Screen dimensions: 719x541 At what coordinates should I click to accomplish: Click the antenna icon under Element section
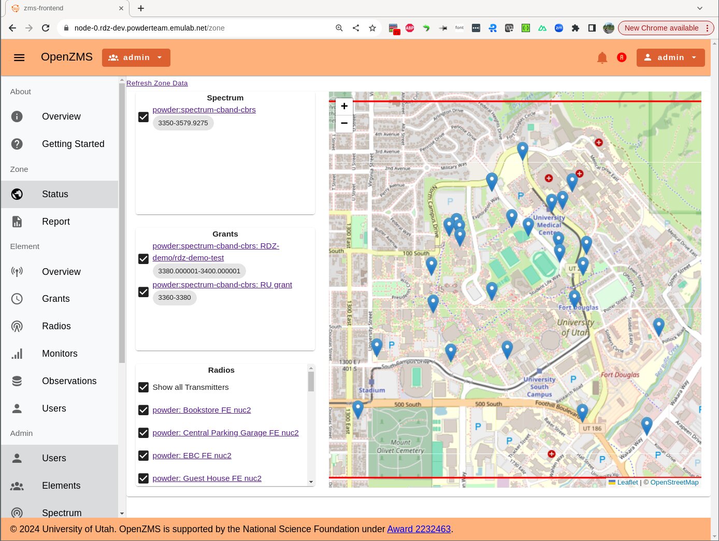17,272
